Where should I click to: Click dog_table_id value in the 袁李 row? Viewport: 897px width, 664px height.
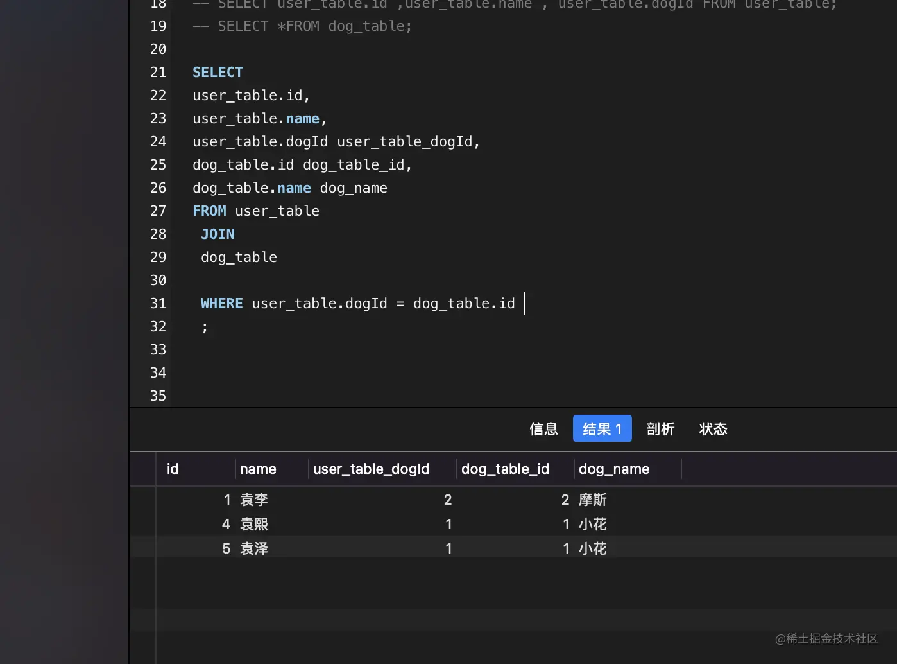[565, 500]
